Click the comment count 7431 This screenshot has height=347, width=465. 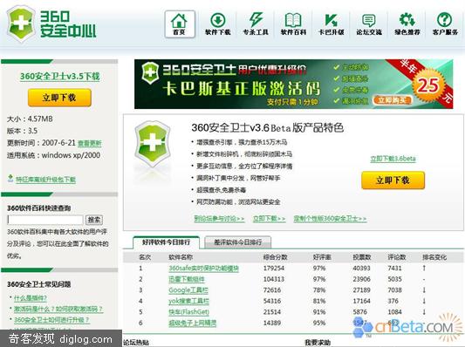(394, 269)
